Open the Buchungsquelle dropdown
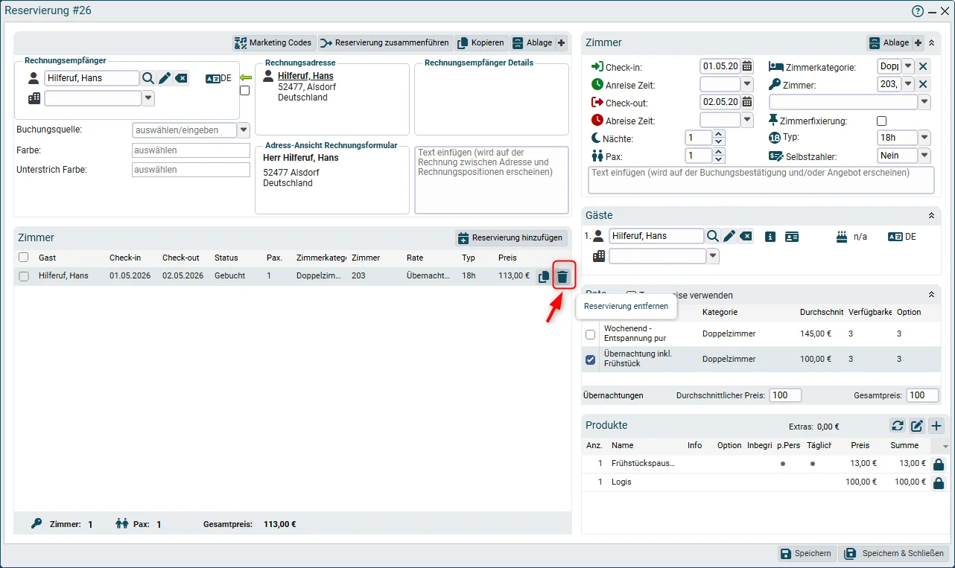 [243, 130]
